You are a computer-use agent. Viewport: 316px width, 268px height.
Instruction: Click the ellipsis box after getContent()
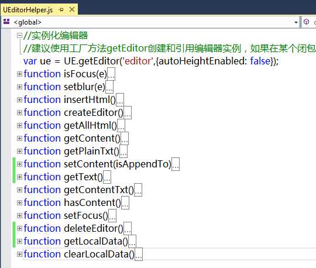tap(125, 139)
